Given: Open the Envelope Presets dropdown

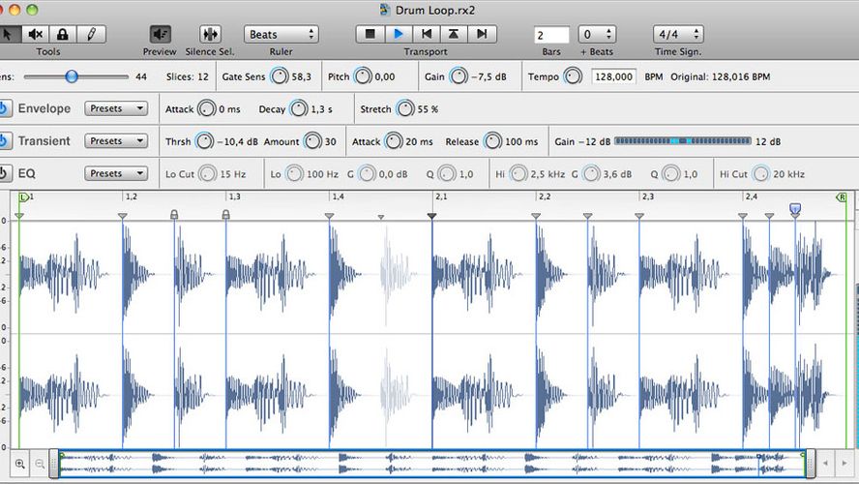Looking at the screenshot, I should point(116,108).
